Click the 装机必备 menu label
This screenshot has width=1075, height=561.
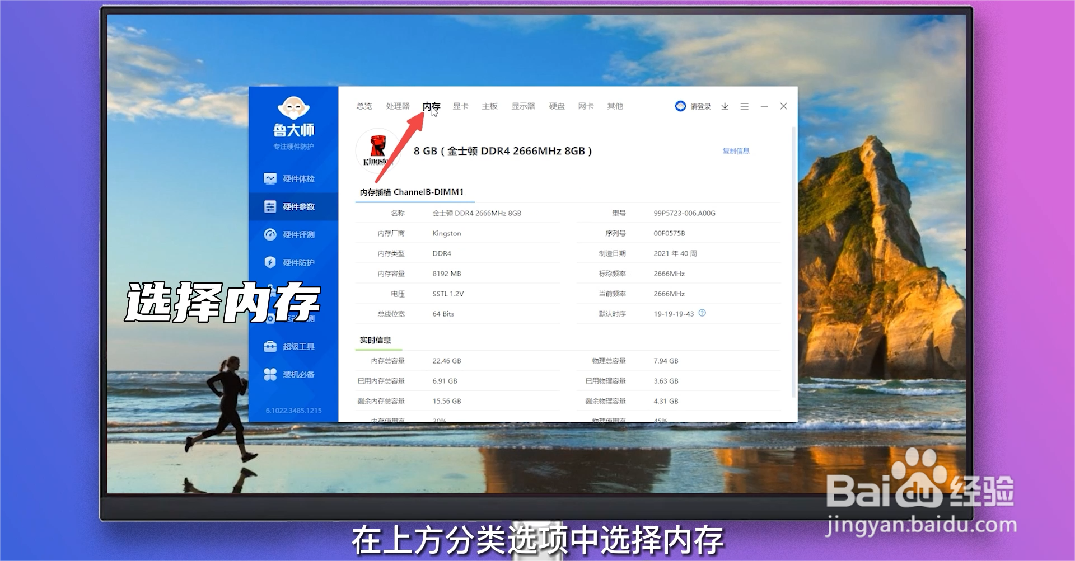[x=298, y=374]
